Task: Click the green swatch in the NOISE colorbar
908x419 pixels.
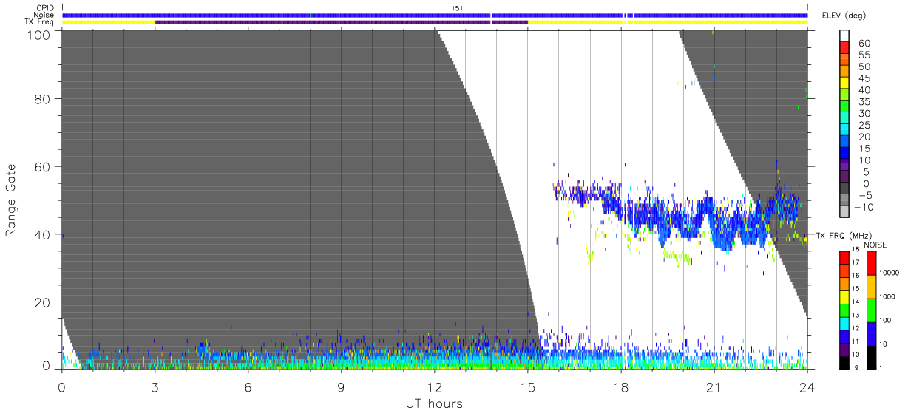Action: point(871,310)
